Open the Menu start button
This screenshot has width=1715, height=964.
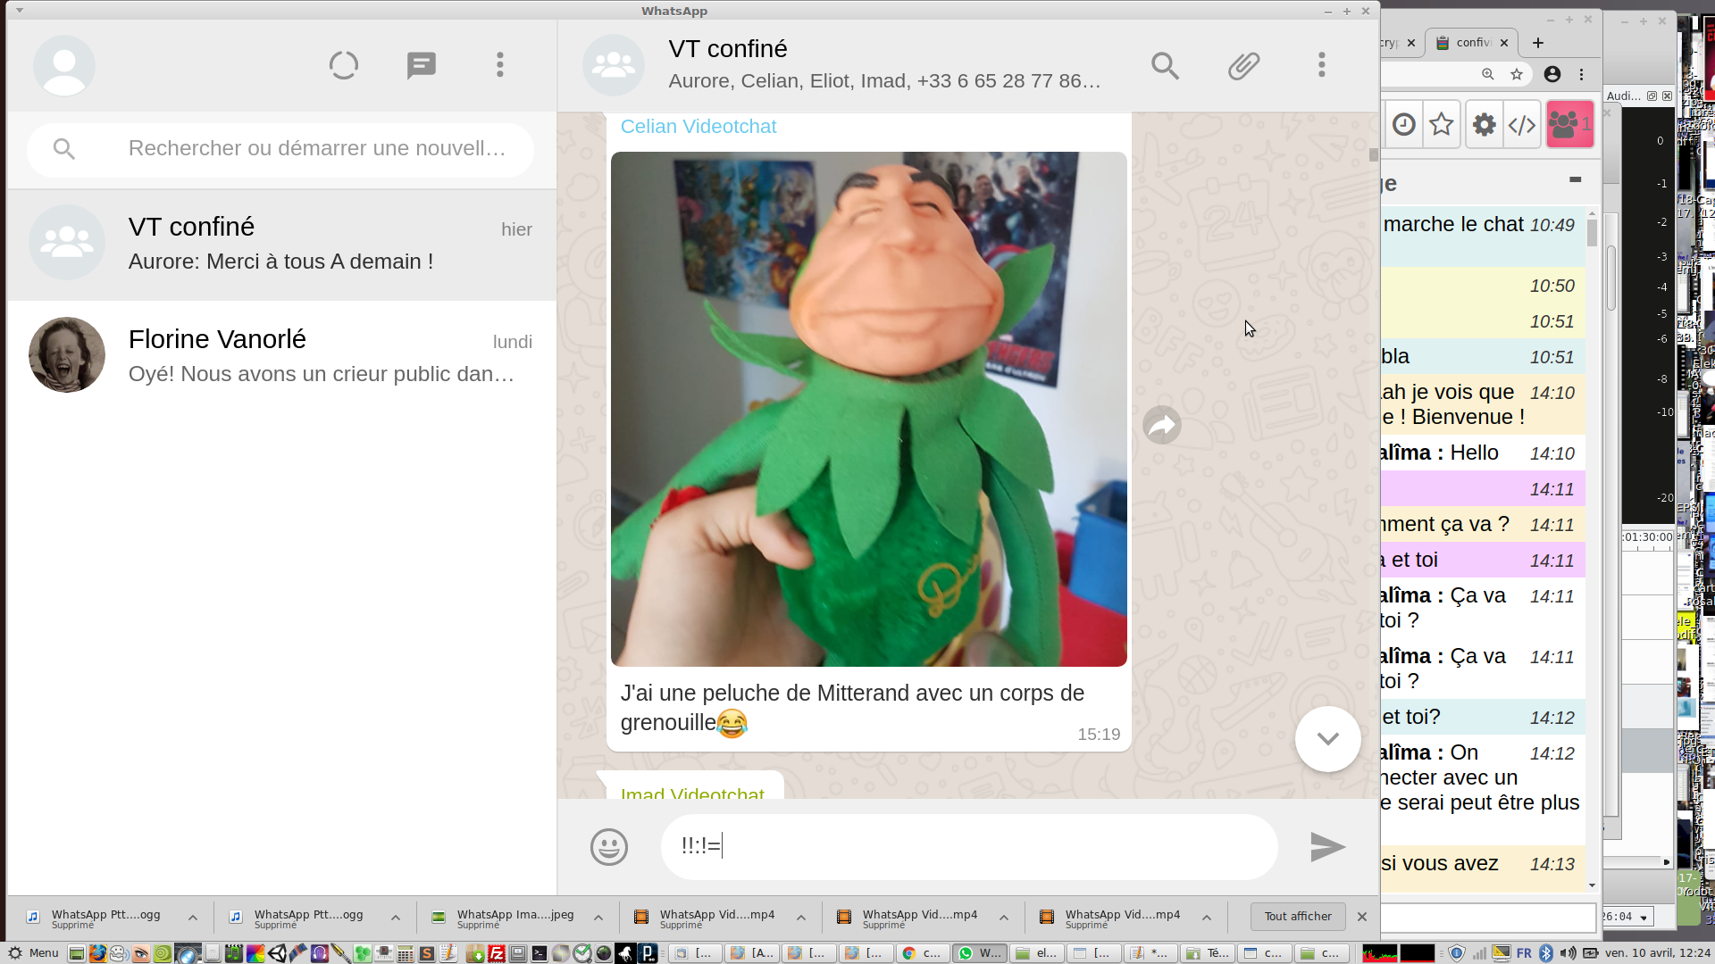[x=34, y=953]
